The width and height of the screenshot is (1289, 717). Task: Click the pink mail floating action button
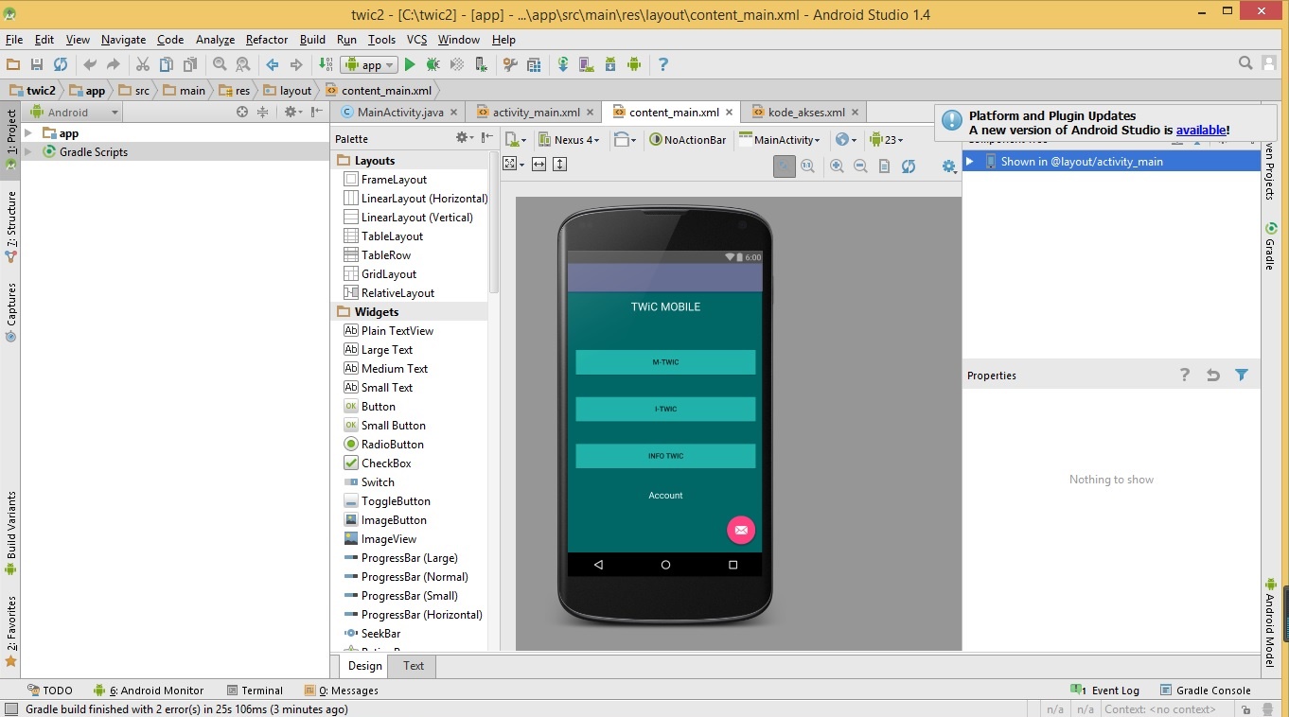click(x=741, y=530)
